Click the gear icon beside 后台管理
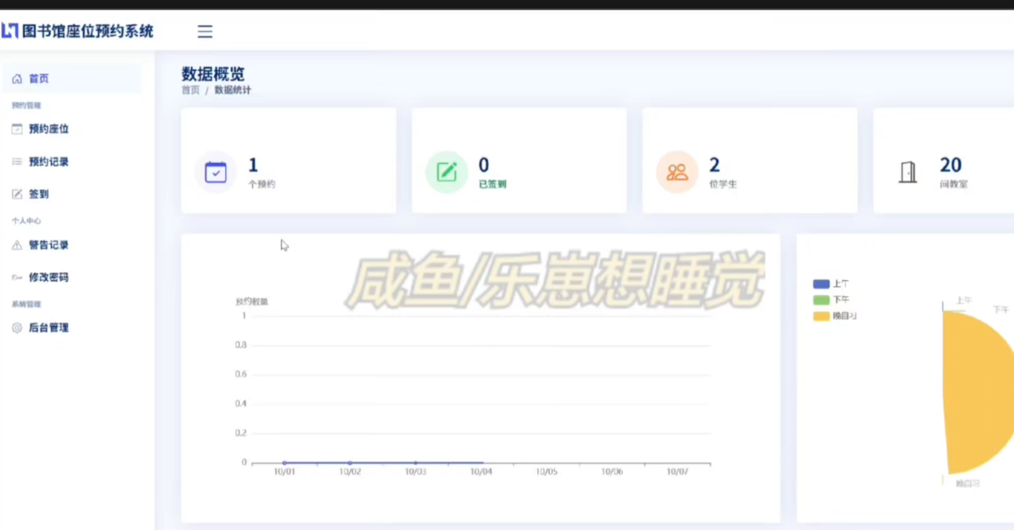 tap(17, 328)
